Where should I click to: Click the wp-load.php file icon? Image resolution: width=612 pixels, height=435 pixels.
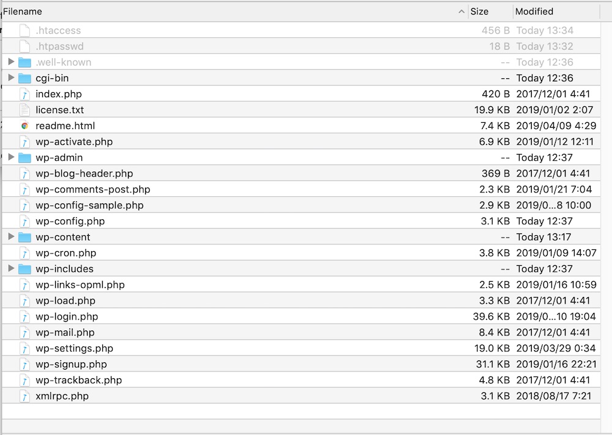pos(24,301)
